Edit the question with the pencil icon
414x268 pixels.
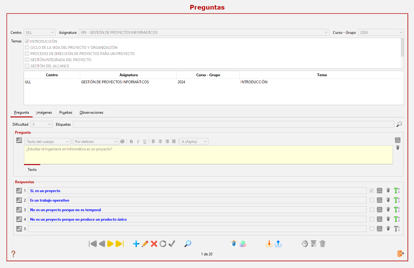(x=145, y=244)
